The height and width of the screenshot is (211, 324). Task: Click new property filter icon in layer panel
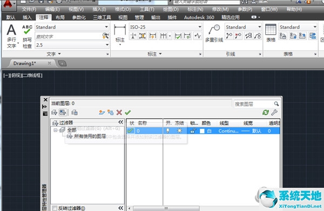[55, 113]
